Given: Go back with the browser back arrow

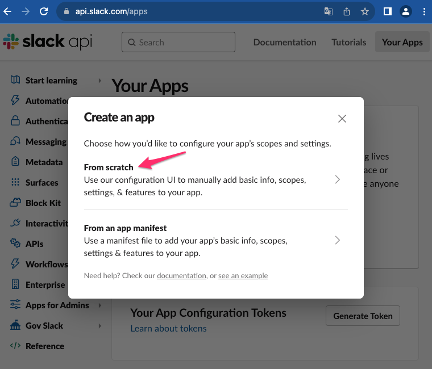Looking at the screenshot, I should 7,11.
